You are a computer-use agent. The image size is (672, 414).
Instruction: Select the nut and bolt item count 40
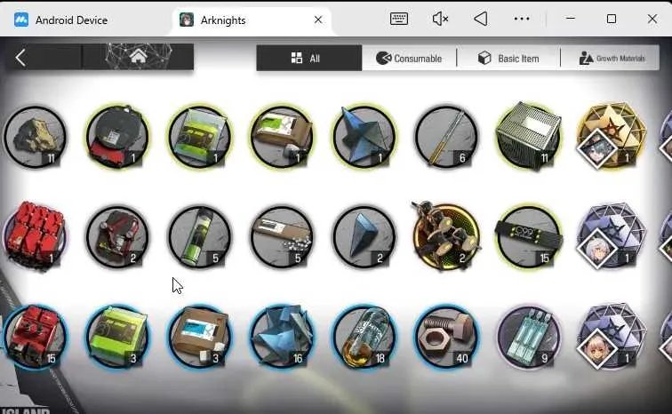[x=446, y=337]
